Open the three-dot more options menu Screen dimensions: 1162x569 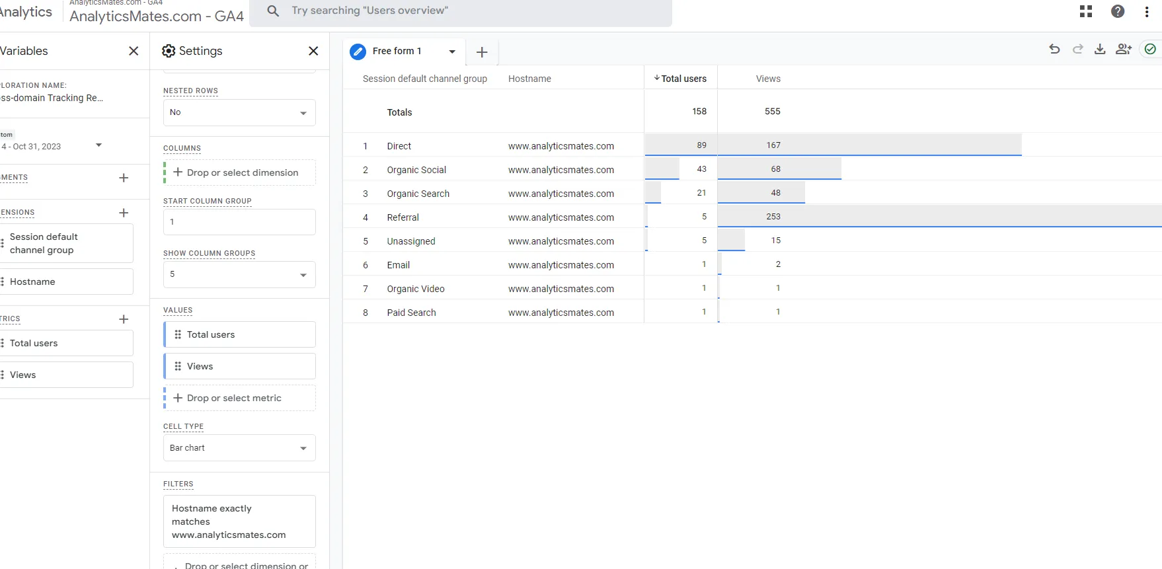pos(1147,11)
